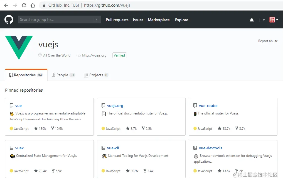The height and width of the screenshot is (183, 283).
Task: Click the repo icon beside vuex
Action: click(11, 148)
